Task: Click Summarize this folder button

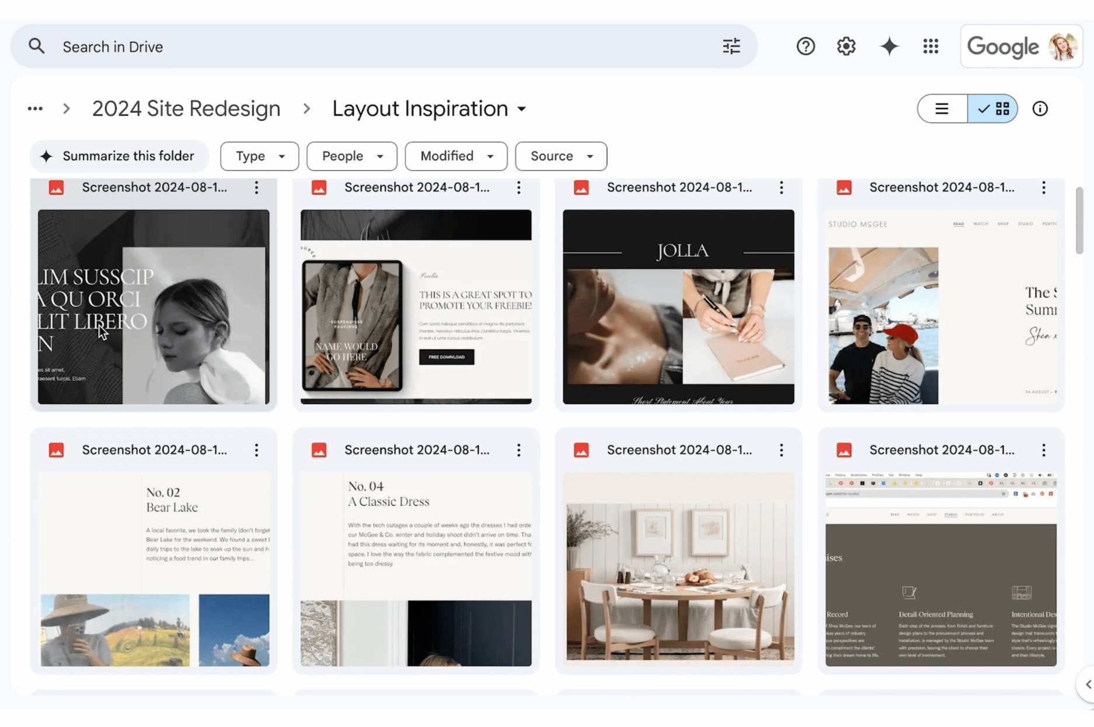Action: [x=119, y=156]
